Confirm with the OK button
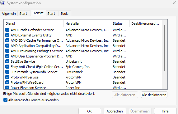 (x=90, y=111)
